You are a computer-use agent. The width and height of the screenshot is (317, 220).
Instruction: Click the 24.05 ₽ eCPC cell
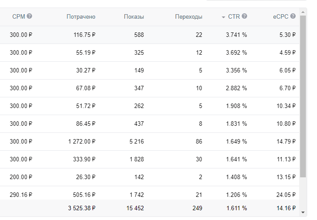coord(285,194)
